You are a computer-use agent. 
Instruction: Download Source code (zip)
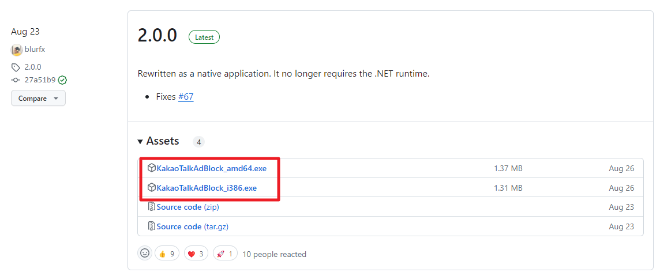[x=187, y=207]
